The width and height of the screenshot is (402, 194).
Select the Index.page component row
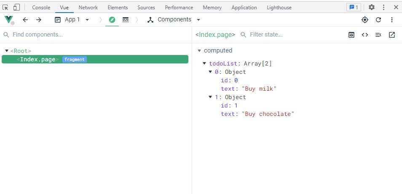(95, 59)
